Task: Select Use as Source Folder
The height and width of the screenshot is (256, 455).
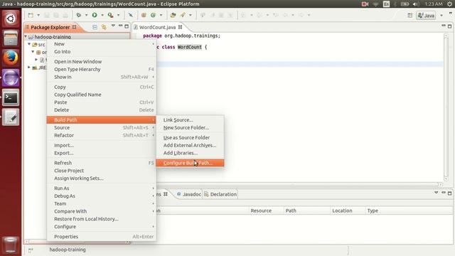Action: tap(190, 137)
